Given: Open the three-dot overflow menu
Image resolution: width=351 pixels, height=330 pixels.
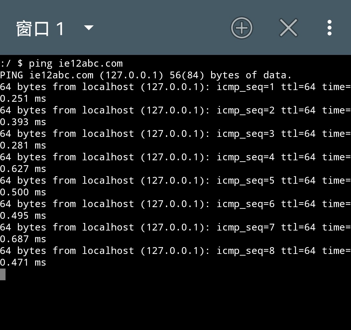Looking at the screenshot, I should click(x=329, y=28).
